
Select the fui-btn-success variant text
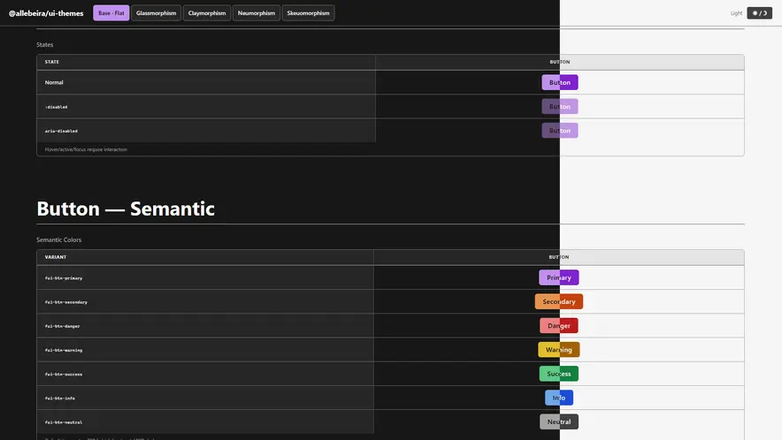(64, 374)
